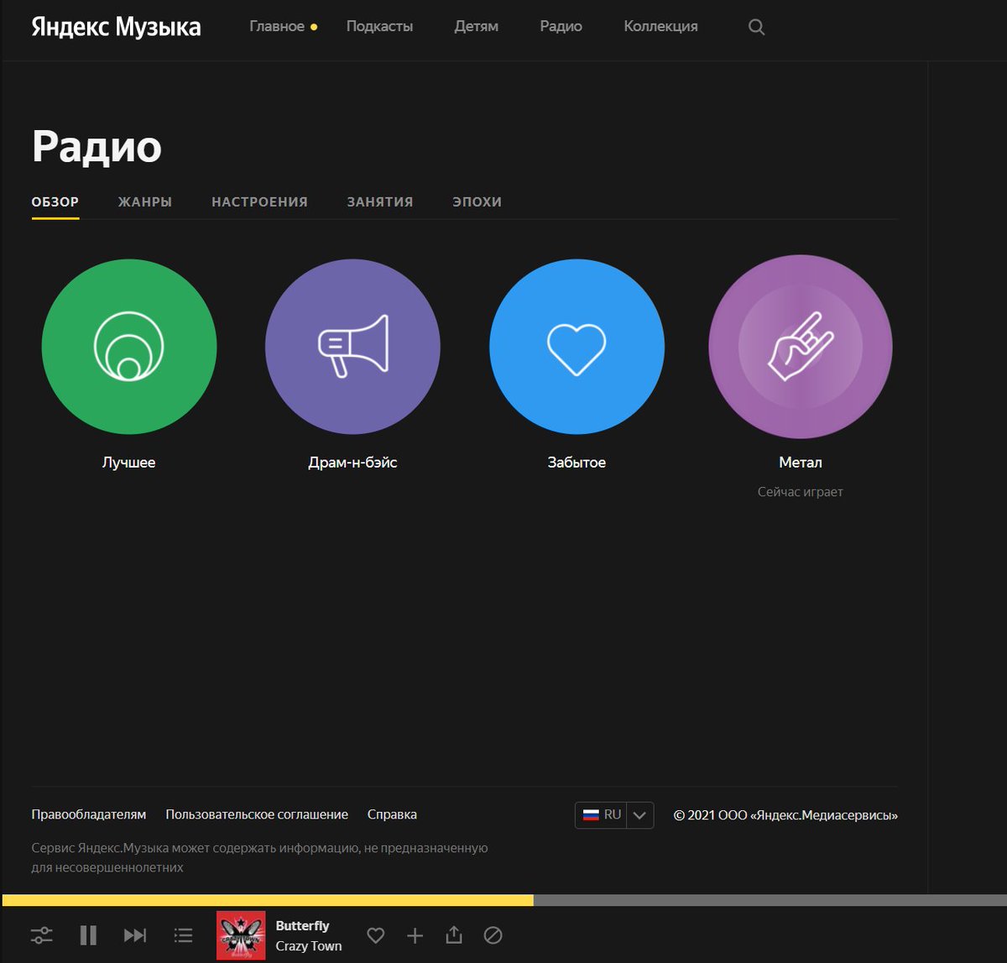This screenshot has width=1007, height=963.
Task: Open the play queue list icon
Action: 183,934
